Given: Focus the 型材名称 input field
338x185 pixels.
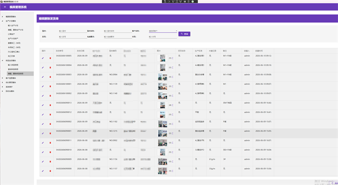Looking at the screenshot, I should (x=117, y=31).
